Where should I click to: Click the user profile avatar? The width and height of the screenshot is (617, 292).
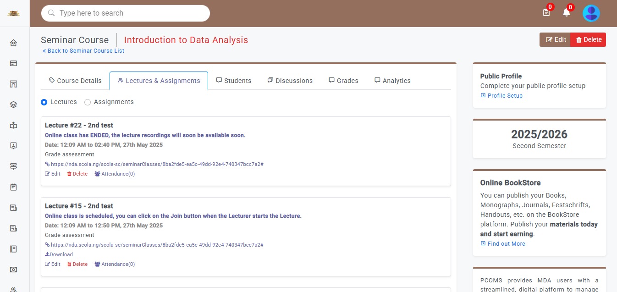coord(591,13)
